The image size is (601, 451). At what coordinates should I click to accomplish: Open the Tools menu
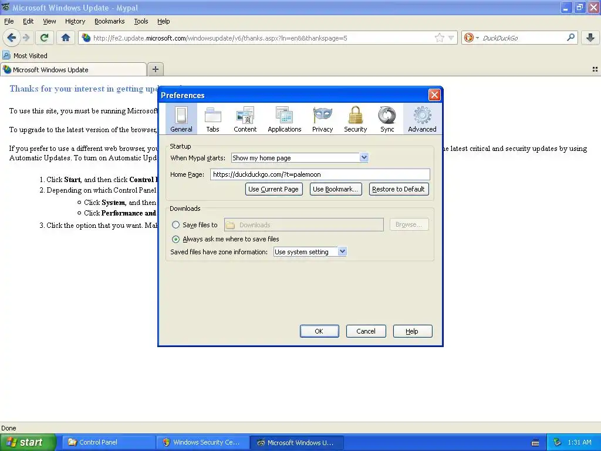coord(141,21)
